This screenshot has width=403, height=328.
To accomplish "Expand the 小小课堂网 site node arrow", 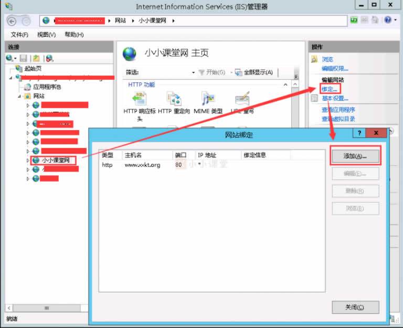I will pos(28,160).
